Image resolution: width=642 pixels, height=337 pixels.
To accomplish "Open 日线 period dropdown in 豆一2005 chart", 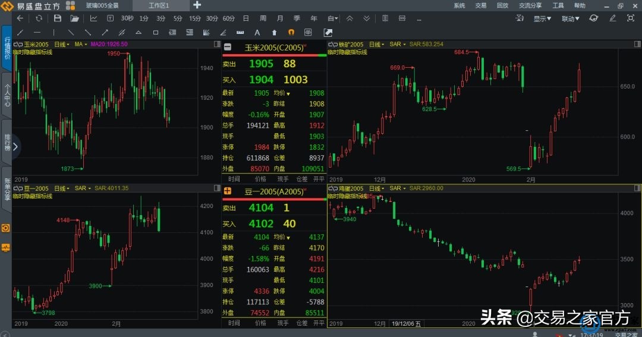I will pyautogui.click(x=62, y=188).
